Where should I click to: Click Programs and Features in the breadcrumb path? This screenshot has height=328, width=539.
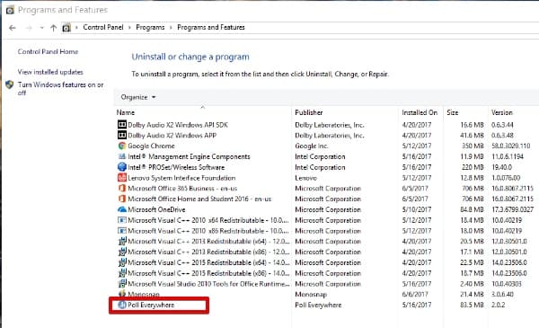211,27
